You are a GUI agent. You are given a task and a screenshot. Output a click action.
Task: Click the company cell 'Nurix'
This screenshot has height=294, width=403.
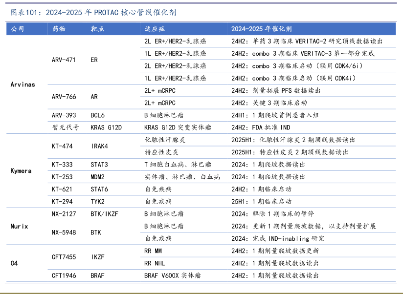click(19, 226)
